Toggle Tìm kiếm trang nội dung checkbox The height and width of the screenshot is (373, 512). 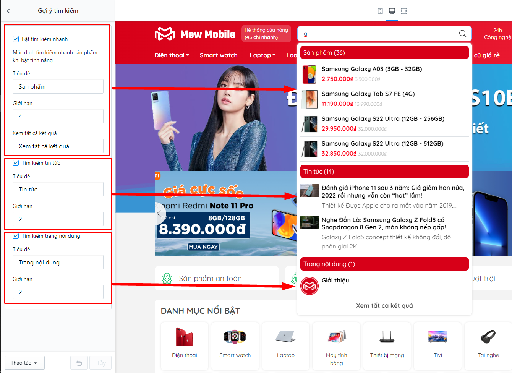point(16,236)
